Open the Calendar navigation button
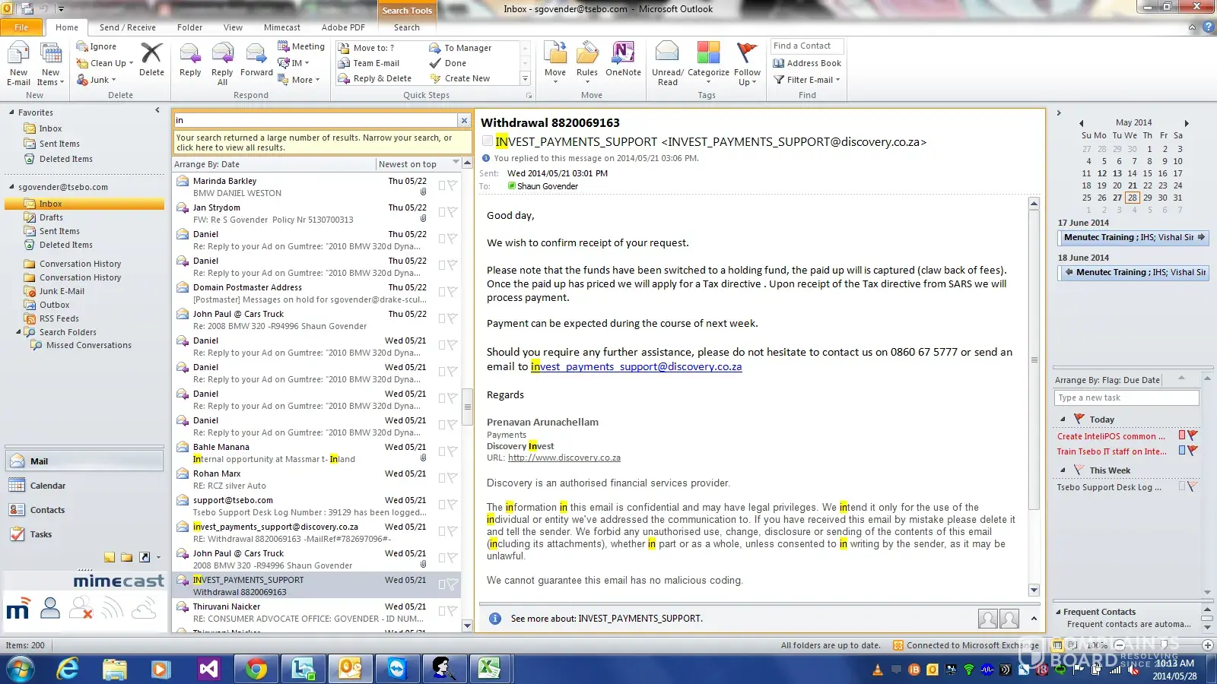This screenshot has width=1217, height=684. pos(47,486)
